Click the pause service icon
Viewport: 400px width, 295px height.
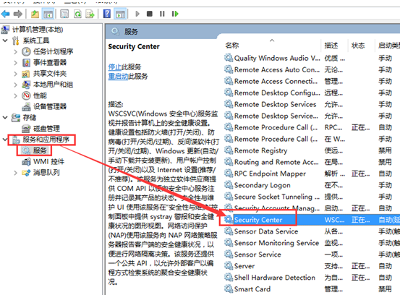(x=162, y=14)
